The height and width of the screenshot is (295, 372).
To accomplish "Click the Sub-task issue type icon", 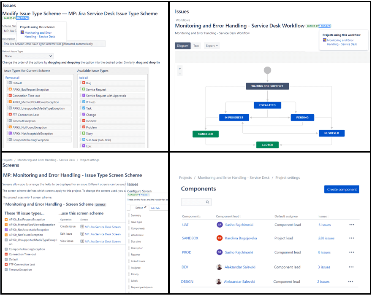I will pos(84,139).
